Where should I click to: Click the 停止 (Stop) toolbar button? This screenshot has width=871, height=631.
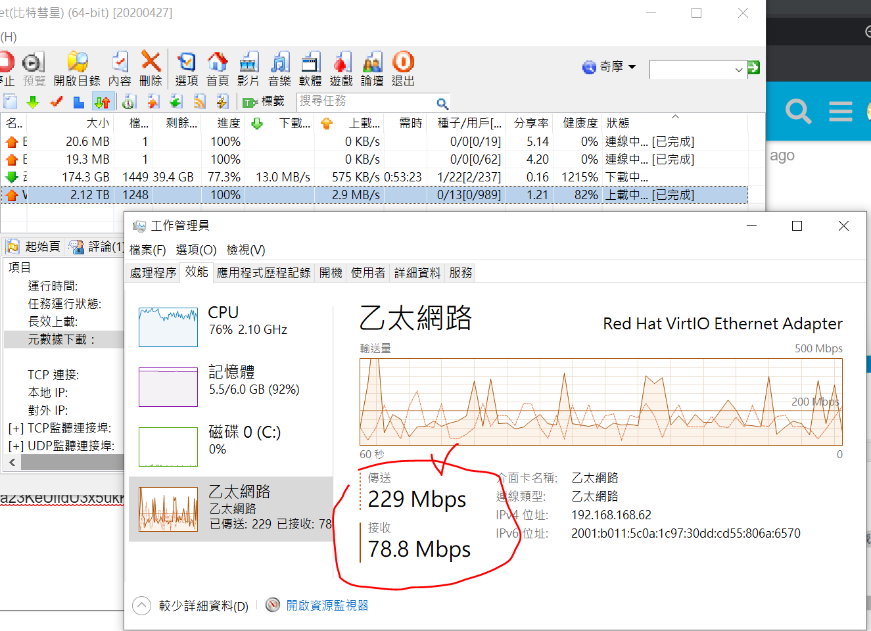7,69
